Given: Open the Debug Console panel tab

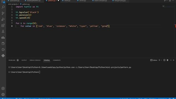Looking at the screenshot, I should 35,60.
